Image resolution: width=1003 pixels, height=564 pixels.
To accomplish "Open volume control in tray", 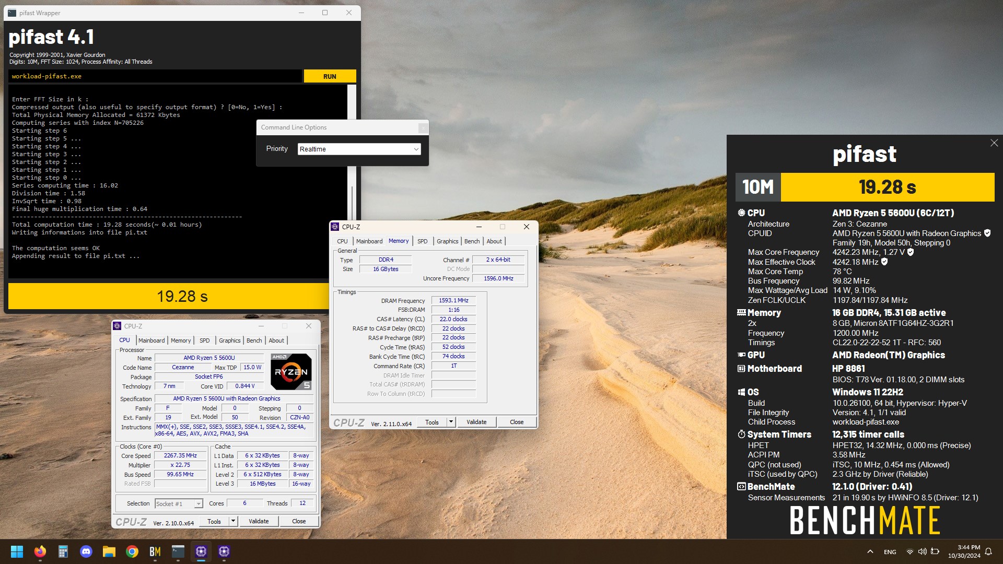I will pos(923,551).
